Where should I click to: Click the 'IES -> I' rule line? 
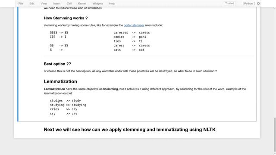coord(58,37)
